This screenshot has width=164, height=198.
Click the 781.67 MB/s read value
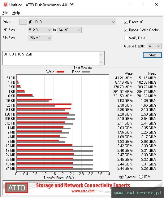click(147, 96)
